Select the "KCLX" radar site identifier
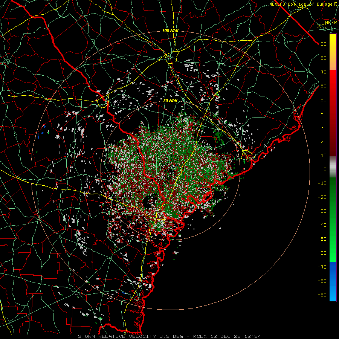339x339 pixels. (200, 336)
